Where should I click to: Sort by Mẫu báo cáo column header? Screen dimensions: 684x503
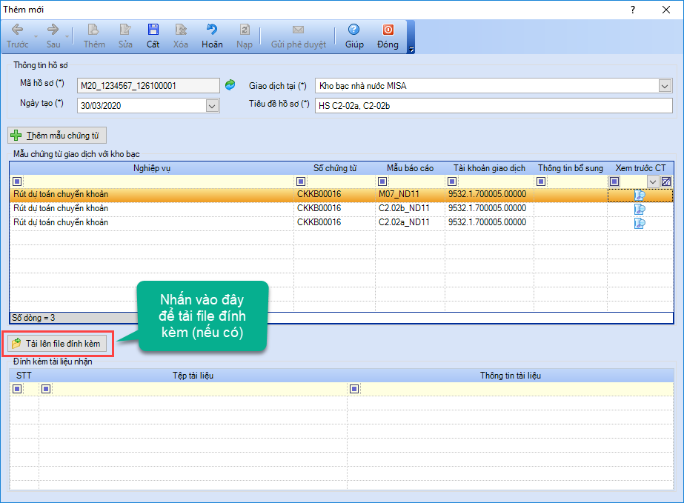410,168
